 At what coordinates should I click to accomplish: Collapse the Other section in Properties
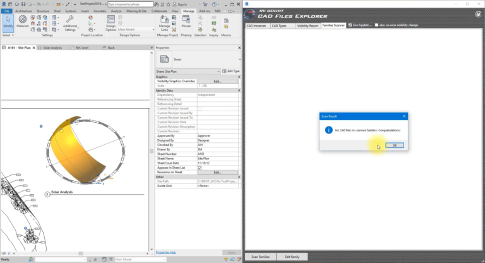coord(239,177)
